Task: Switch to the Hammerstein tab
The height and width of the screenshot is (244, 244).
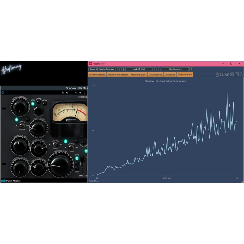Action: point(139,75)
